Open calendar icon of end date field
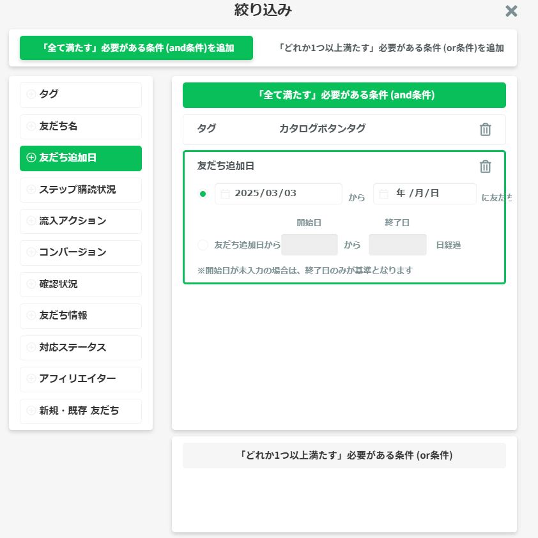Viewport: 538px width, 538px height. click(x=384, y=194)
